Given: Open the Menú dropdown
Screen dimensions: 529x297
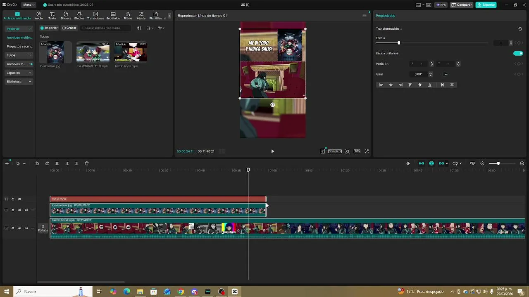Looking at the screenshot, I should click(29, 5).
